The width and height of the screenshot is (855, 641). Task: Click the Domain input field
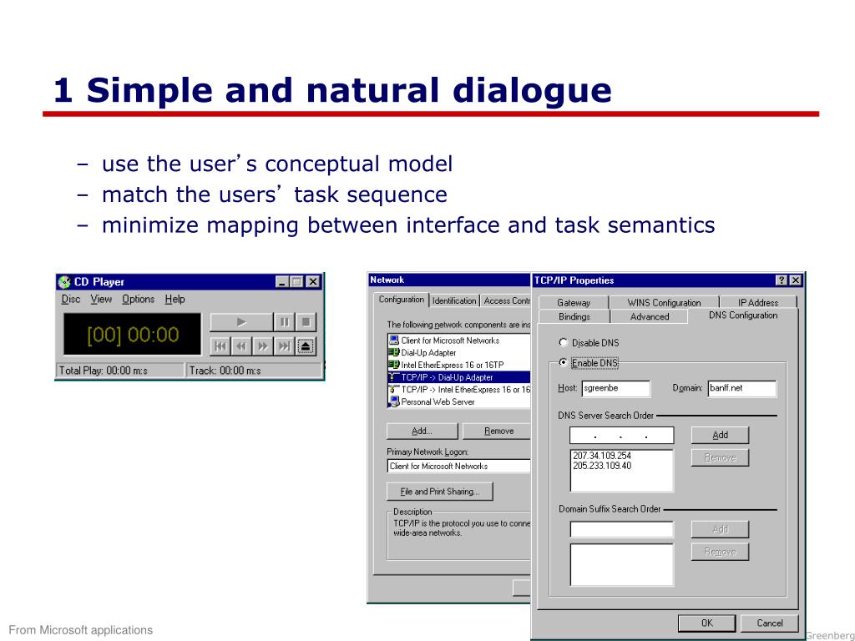pos(741,389)
